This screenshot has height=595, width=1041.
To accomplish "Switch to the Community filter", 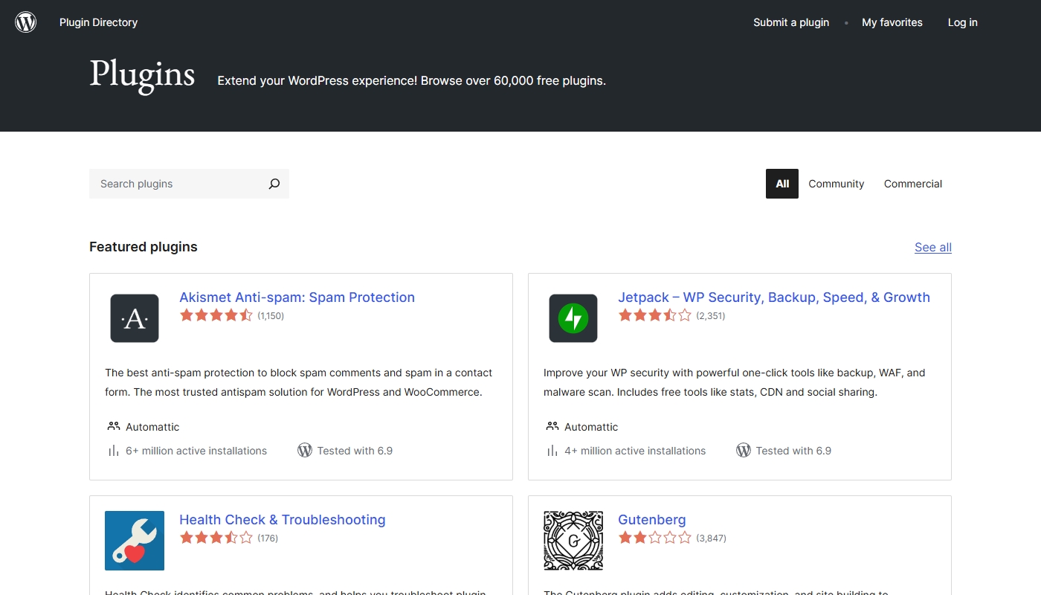I will (837, 184).
